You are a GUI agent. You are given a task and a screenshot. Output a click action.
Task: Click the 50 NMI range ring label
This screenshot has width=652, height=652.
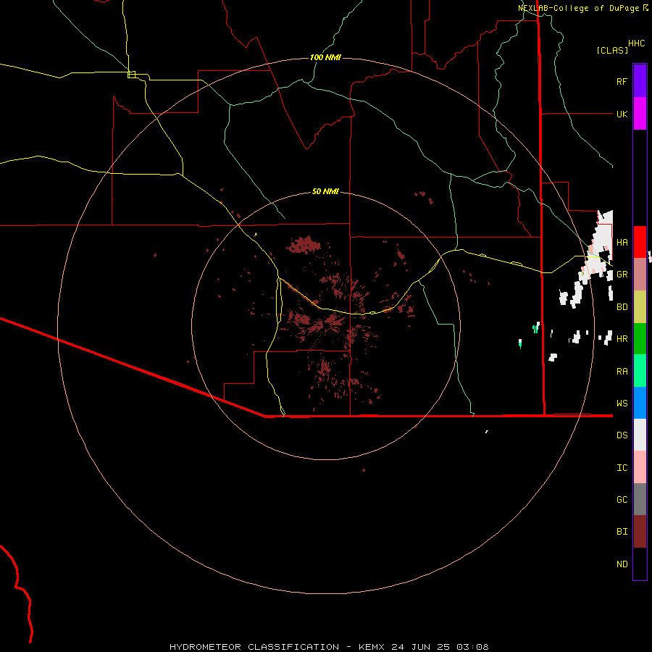(x=325, y=192)
